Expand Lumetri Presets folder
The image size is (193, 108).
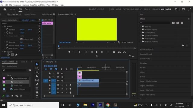click(140, 29)
